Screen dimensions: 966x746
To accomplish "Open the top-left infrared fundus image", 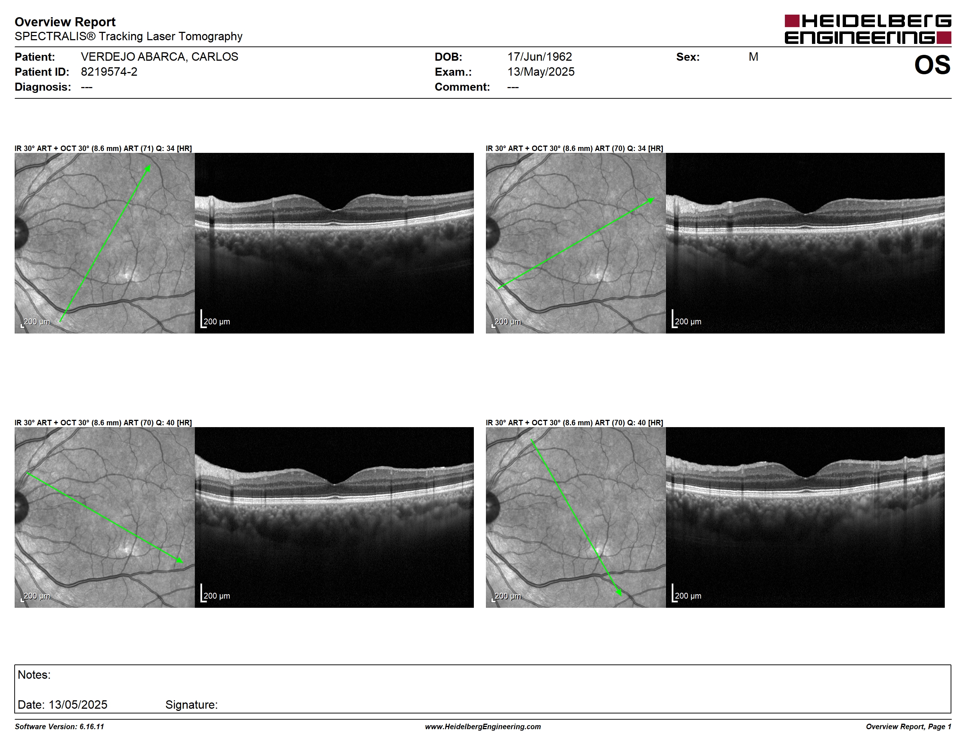I will pyautogui.click(x=104, y=243).
